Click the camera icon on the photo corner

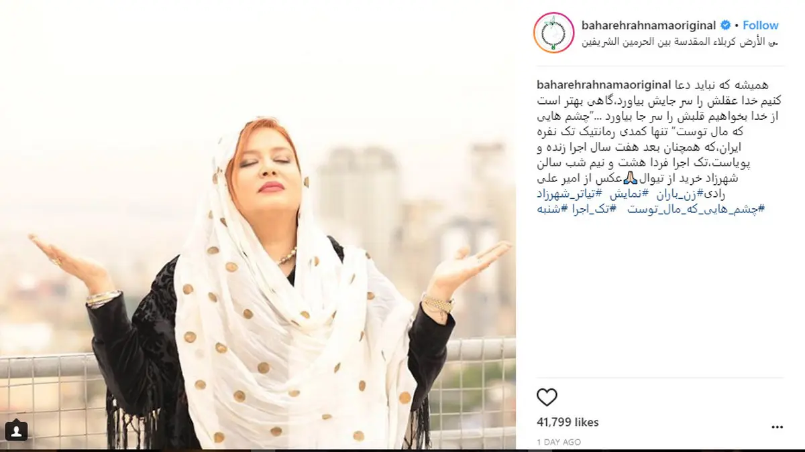pos(15,431)
